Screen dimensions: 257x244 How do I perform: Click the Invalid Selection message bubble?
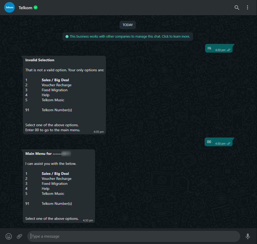click(64, 95)
